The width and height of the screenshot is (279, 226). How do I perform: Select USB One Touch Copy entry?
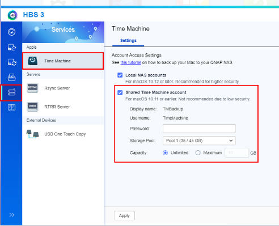coord(63,134)
